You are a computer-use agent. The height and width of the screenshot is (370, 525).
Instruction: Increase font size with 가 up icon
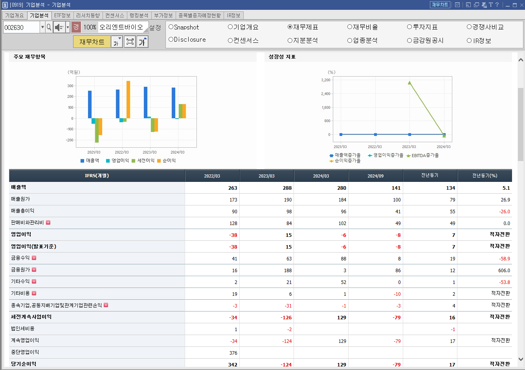142,42
